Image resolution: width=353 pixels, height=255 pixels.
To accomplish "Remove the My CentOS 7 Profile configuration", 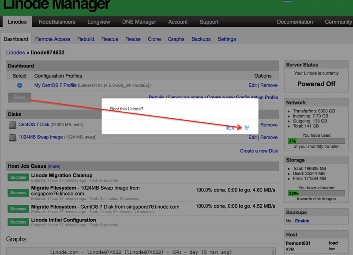I will click(x=269, y=85).
